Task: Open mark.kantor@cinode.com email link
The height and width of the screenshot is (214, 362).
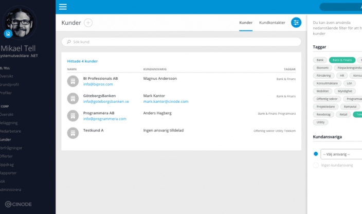Action: (166, 102)
